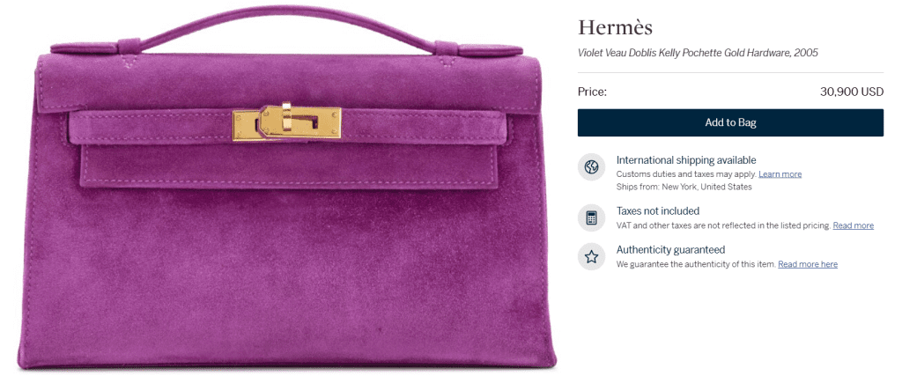Click the VAT and other taxes description text
This screenshot has width=902, height=376.
pos(724,225)
